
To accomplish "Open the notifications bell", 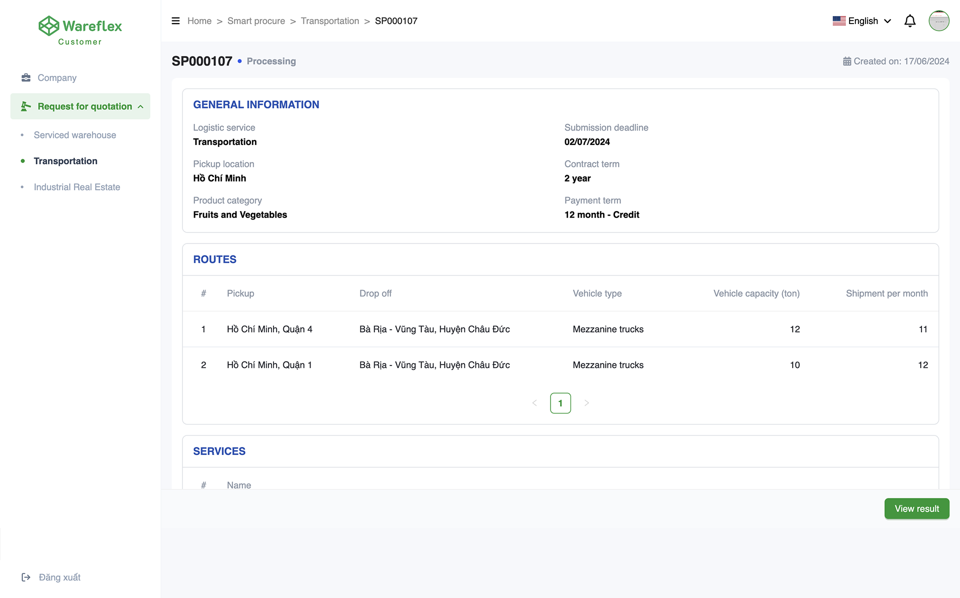I will (910, 21).
